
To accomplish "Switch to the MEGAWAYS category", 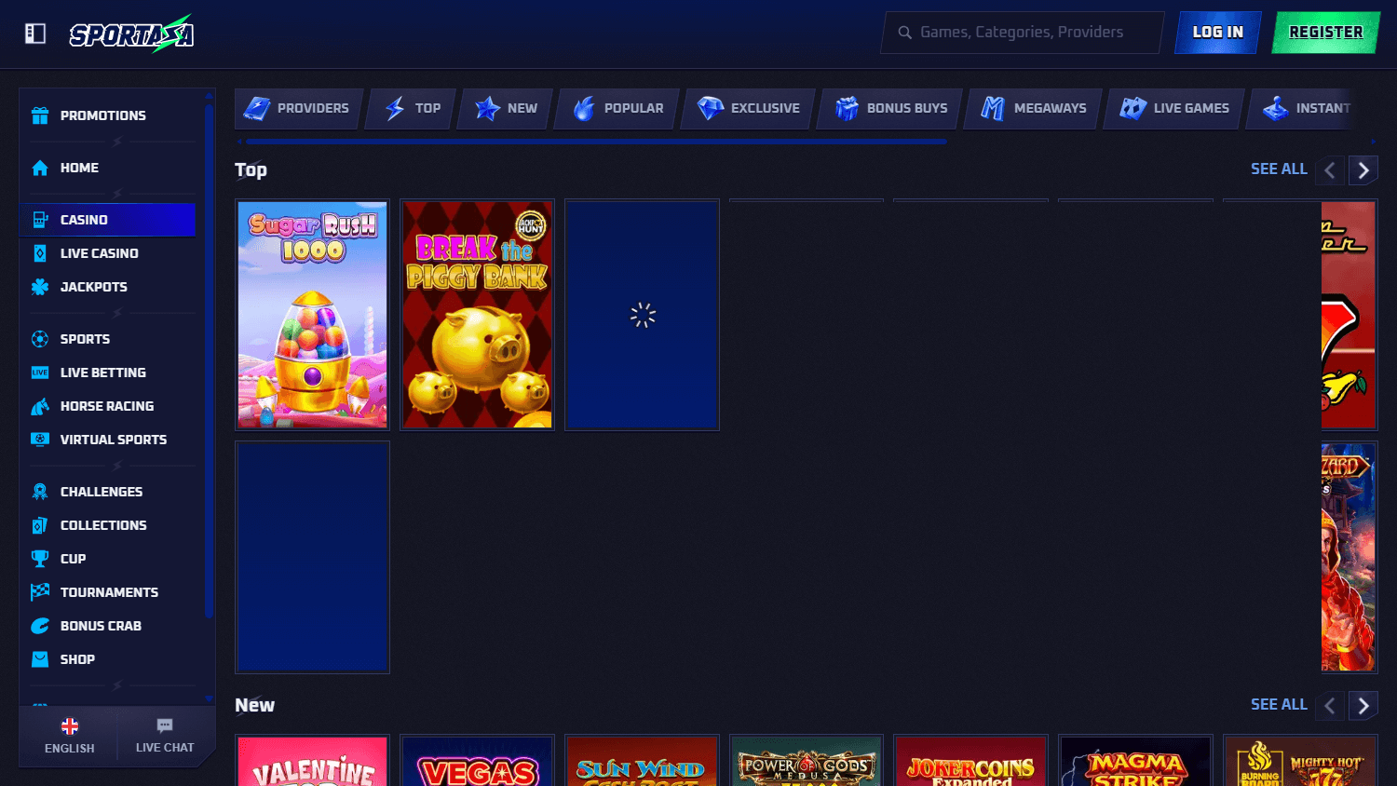I will click(x=1032, y=108).
